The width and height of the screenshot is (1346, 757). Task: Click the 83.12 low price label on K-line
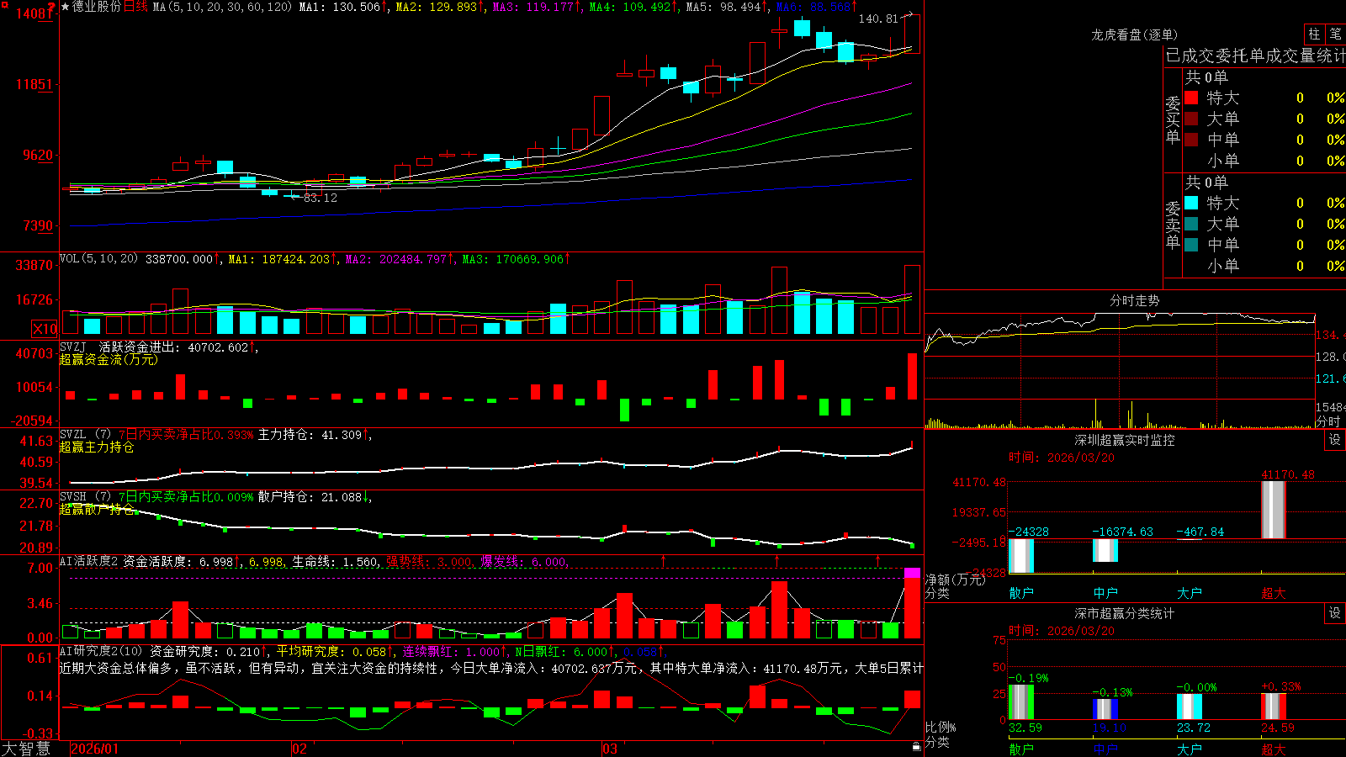321,198
